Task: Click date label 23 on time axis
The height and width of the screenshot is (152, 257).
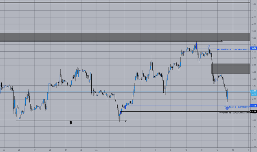Action: tap(4, 150)
